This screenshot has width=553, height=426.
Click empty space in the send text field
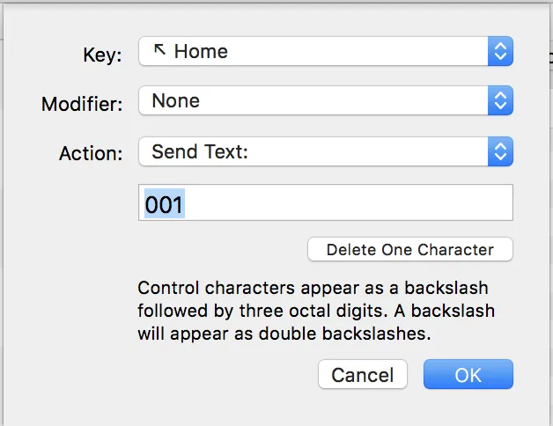[352, 204]
